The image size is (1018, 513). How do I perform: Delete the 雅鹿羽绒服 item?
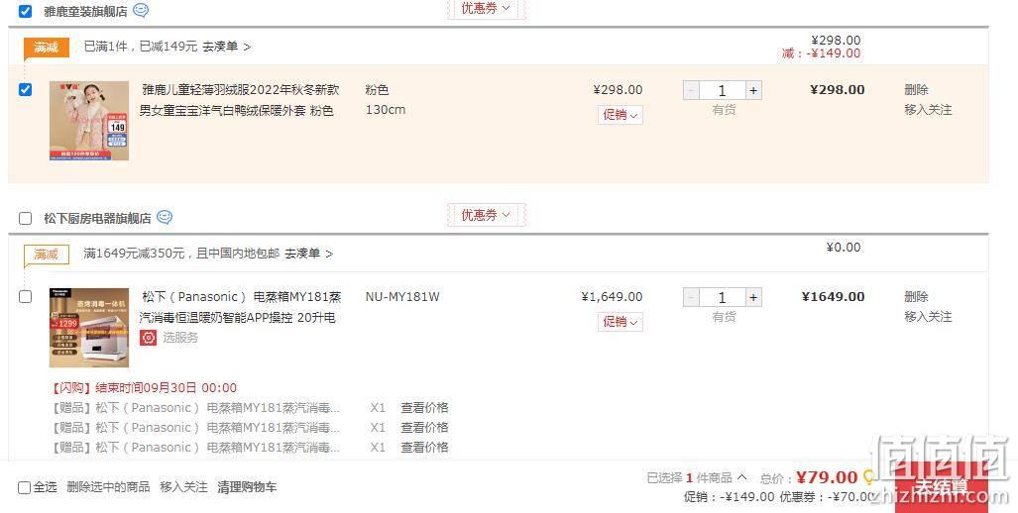coord(916,90)
